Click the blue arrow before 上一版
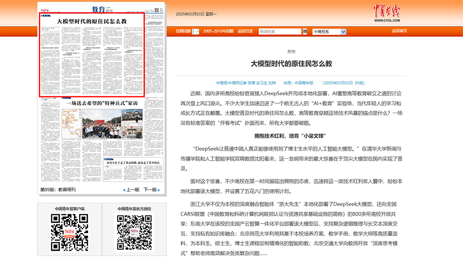The height and width of the screenshot is (260, 463). 124,190
